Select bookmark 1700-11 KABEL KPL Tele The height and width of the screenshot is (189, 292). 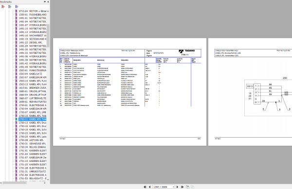[x=33, y=119]
